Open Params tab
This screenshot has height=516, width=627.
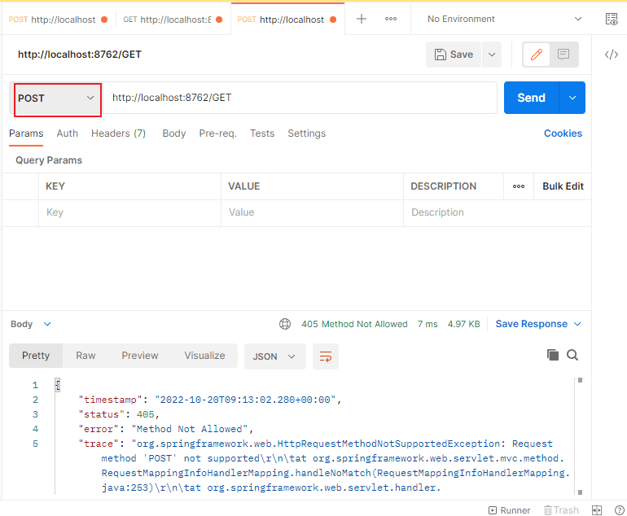(26, 133)
